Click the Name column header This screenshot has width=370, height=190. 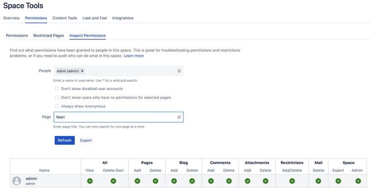pos(45,170)
